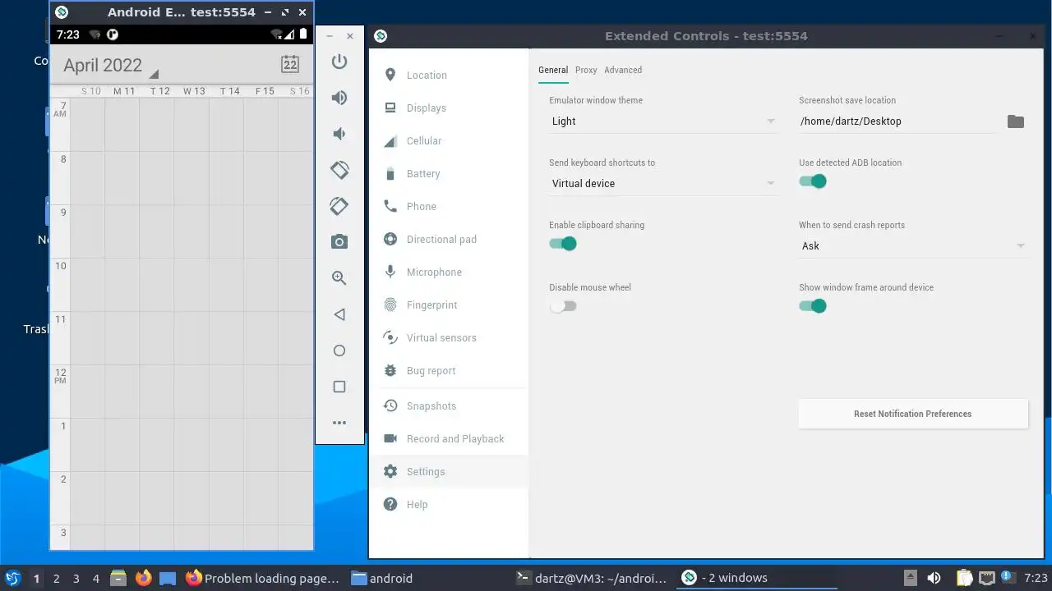Click the Cellular signal icon in sidebar
This screenshot has width=1052, height=591.
point(390,140)
